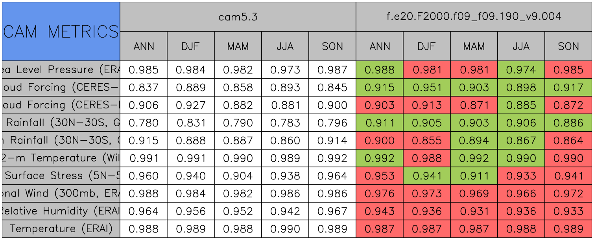Click the DJF header under cam5.3

191,46
